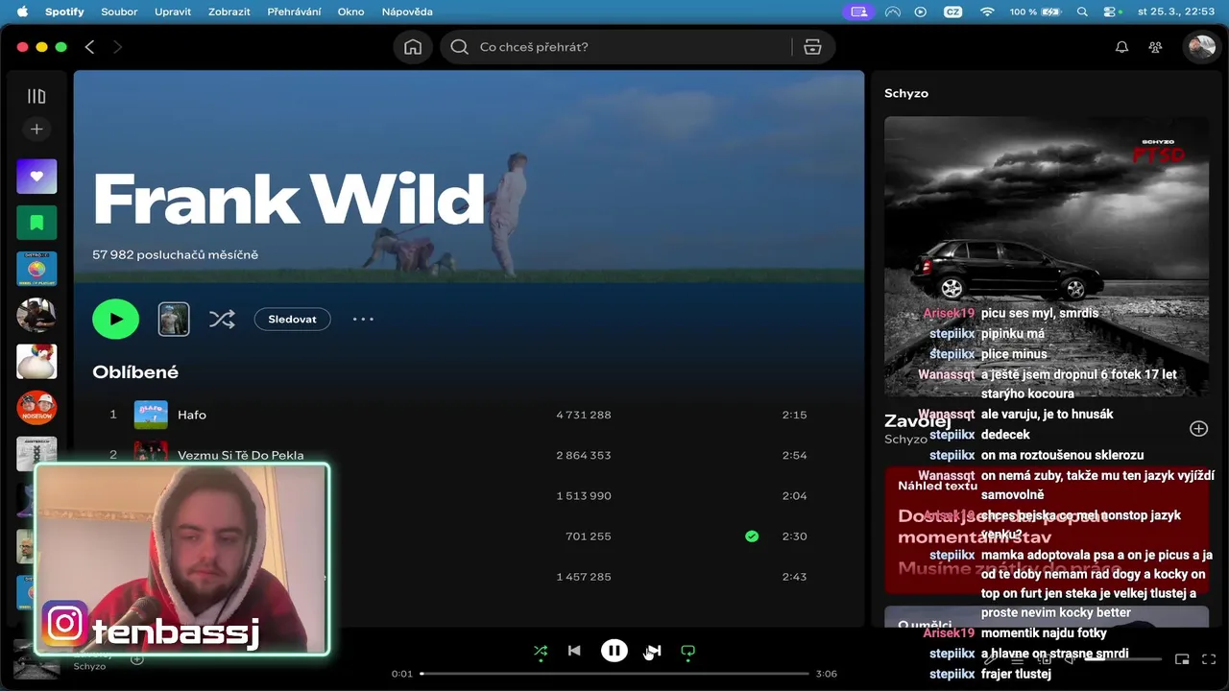Open the Browse icon in search bar
The image size is (1229, 691).
pyautogui.click(x=812, y=47)
